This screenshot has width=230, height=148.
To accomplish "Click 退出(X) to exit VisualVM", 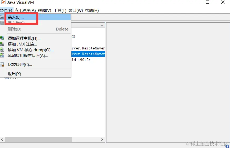I will click(36, 74).
